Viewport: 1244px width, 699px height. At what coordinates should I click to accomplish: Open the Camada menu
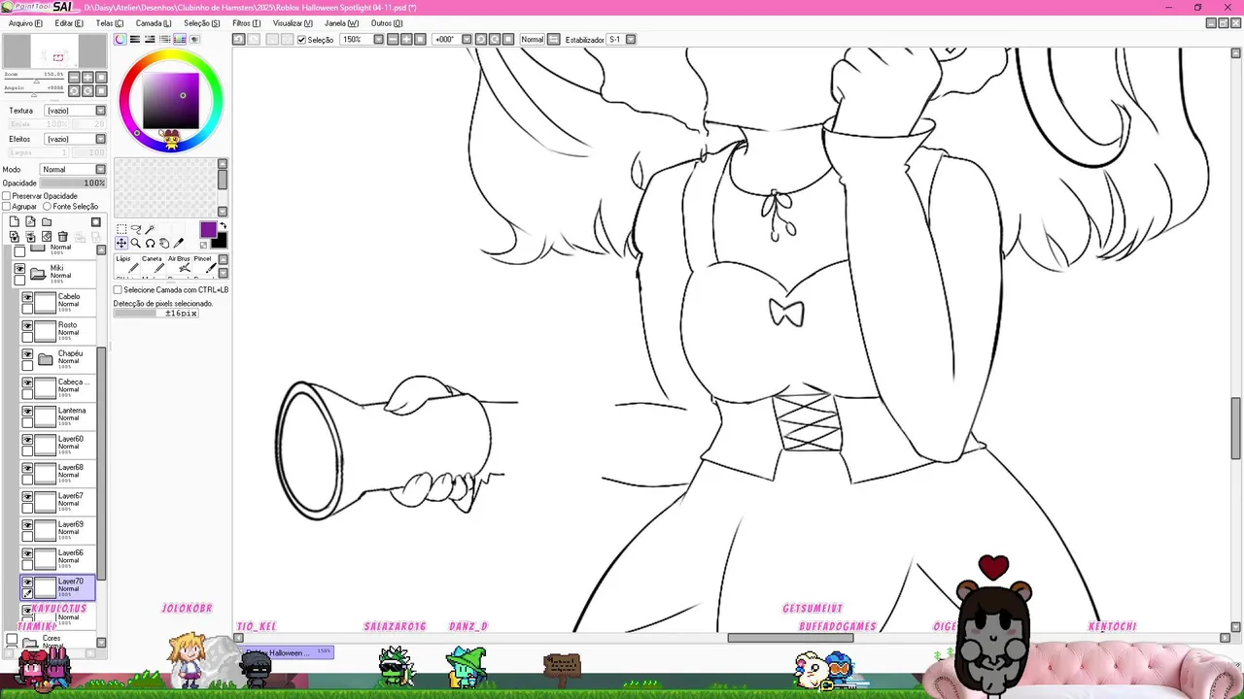tap(154, 23)
